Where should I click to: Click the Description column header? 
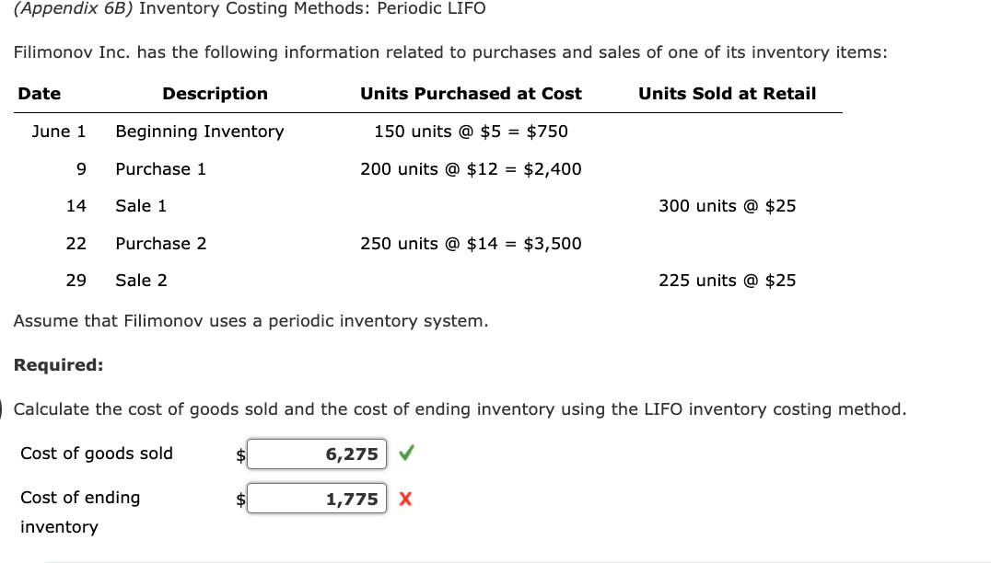pos(216,93)
